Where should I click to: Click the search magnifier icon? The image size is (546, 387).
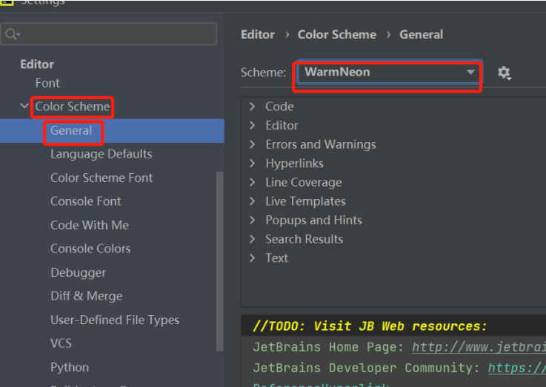pyautogui.click(x=12, y=34)
